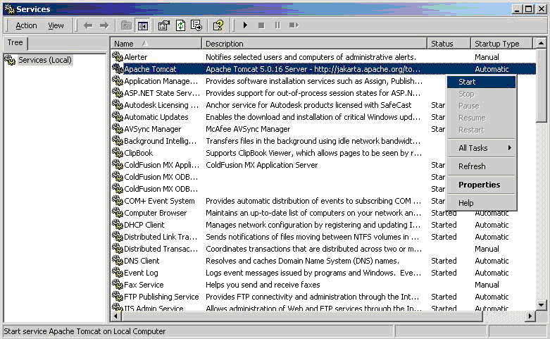Choose Start in the context menu
The image size is (550, 339).
click(x=467, y=82)
